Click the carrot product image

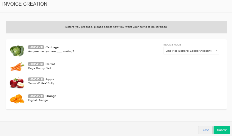pos(17,67)
